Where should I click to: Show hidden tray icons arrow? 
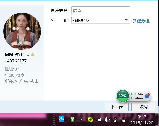(81, 120)
